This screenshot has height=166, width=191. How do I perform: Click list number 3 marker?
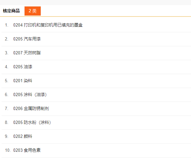click(6, 53)
